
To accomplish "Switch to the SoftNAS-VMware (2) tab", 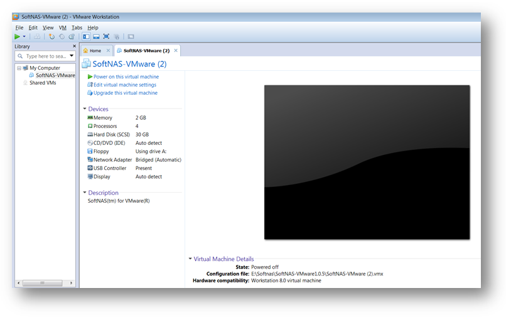I will [146, 51].
